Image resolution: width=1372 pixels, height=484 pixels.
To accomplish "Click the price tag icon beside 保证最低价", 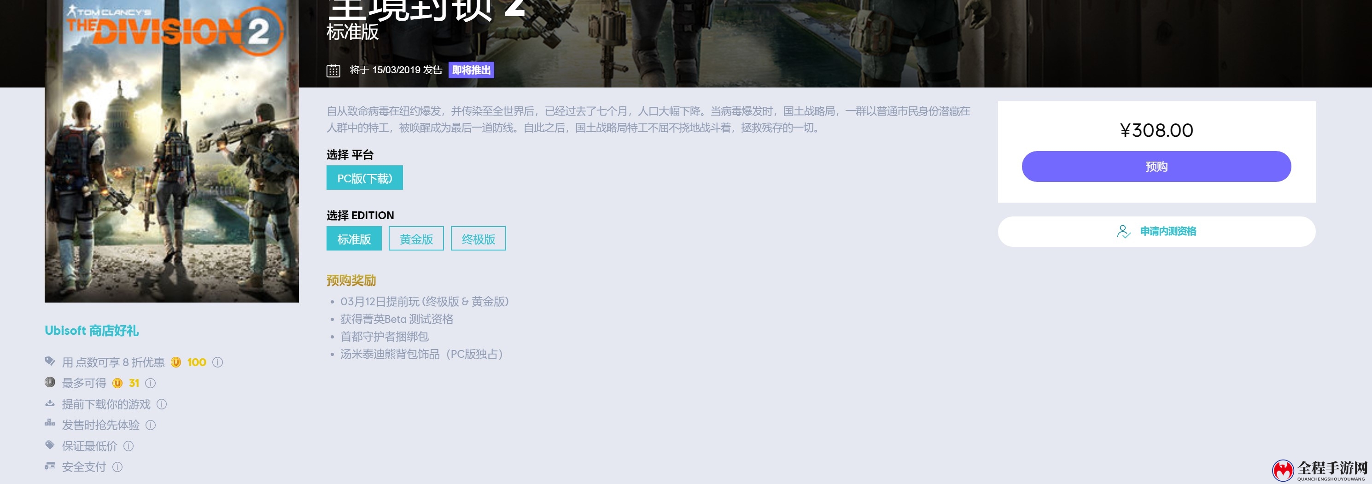I will 50,444.
